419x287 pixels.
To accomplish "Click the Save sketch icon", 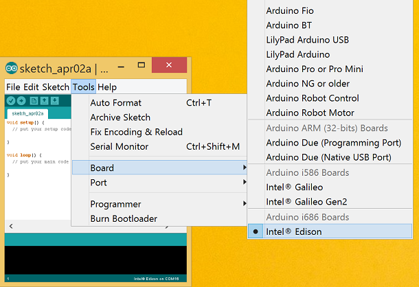I will (x=56, y=101).
